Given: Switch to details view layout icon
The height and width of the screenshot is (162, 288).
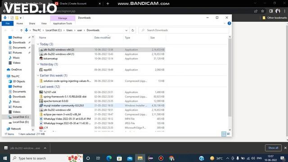Looking at the screenshot, I should [x=224, y=134].
